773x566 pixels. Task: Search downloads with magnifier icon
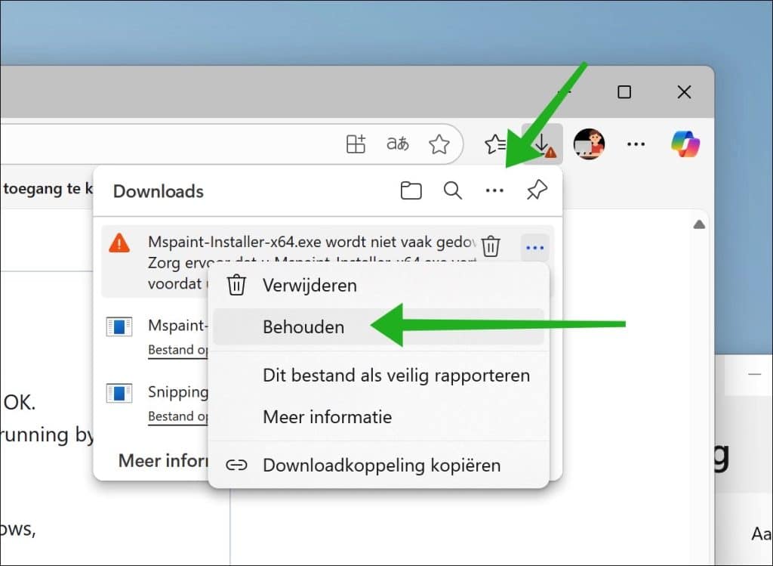coord(453,190)
